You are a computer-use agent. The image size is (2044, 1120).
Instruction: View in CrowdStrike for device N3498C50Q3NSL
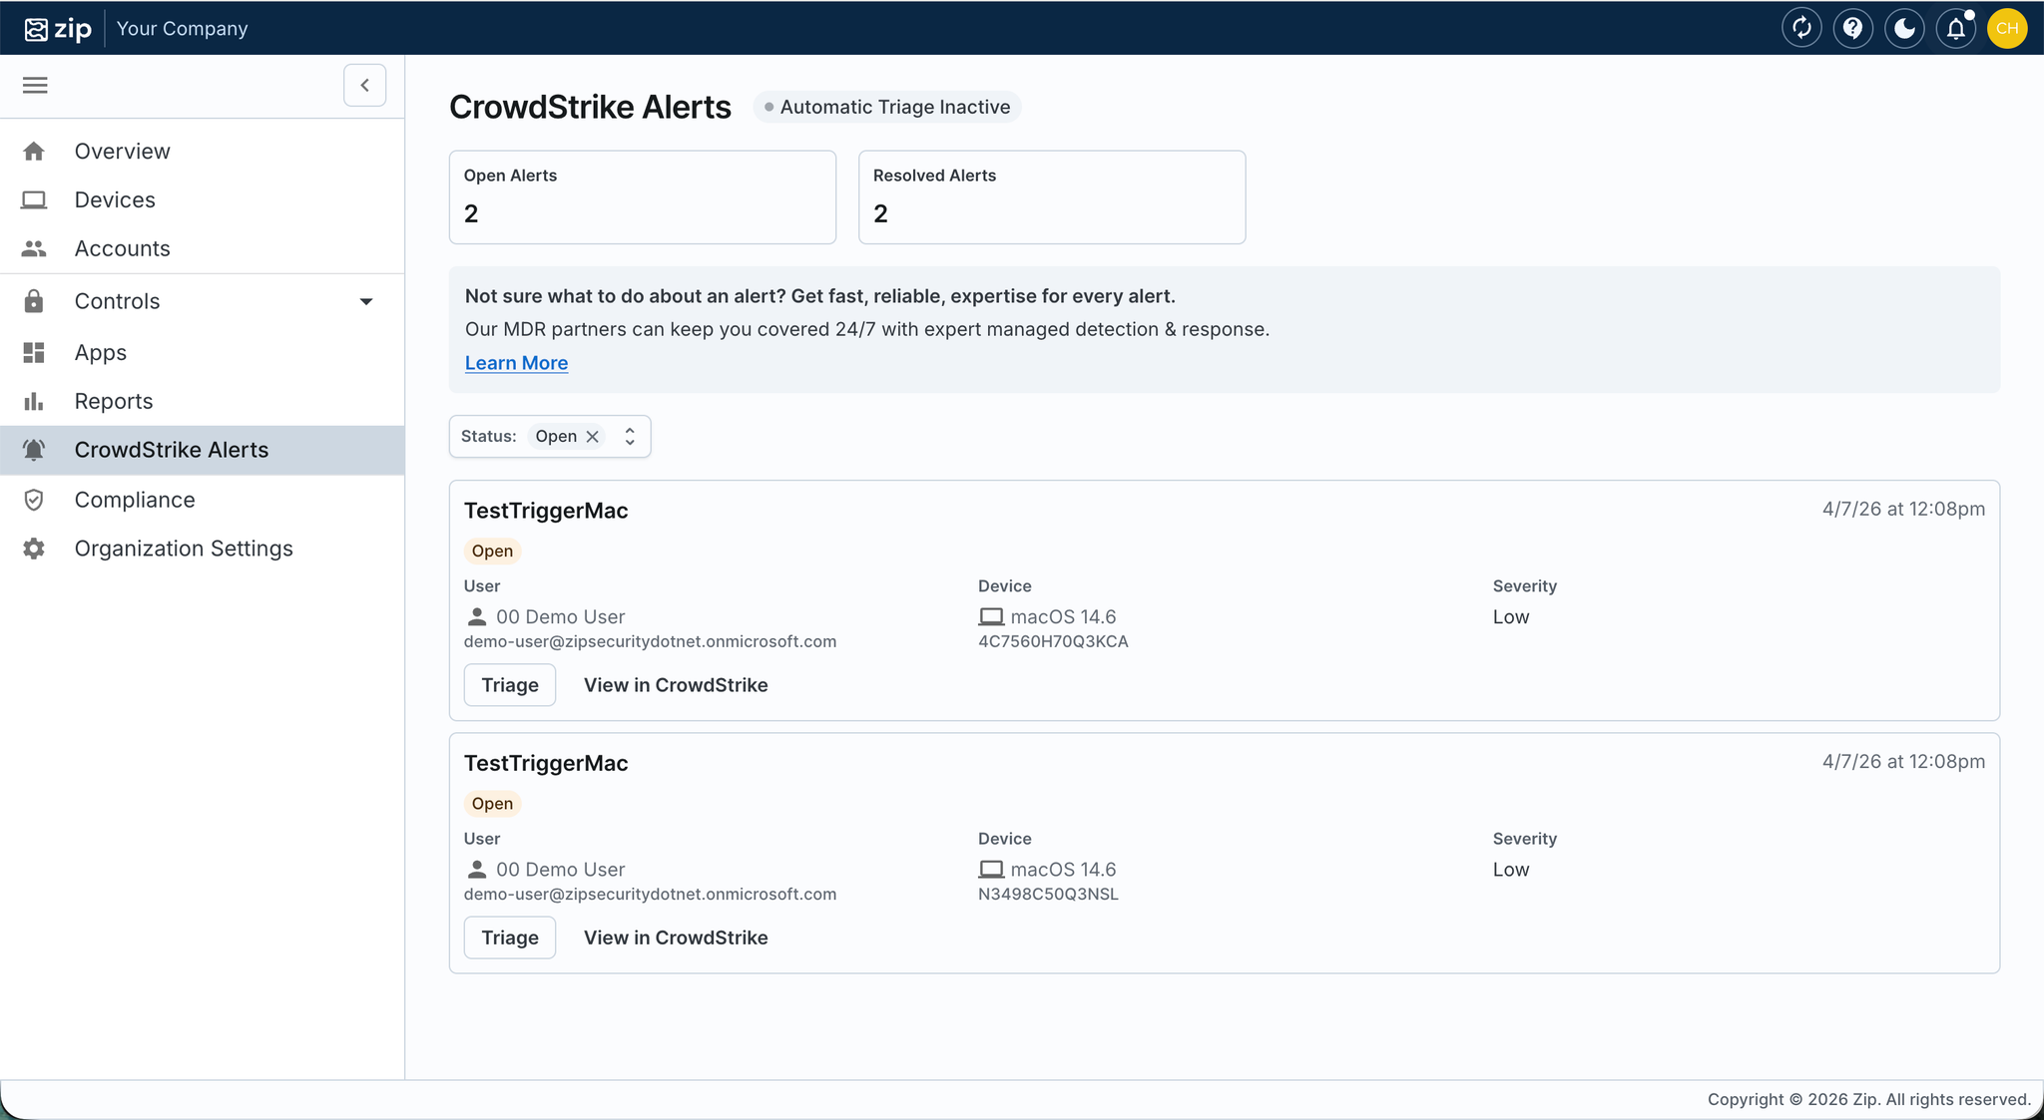pyautogui.click(x=676, y=937)
